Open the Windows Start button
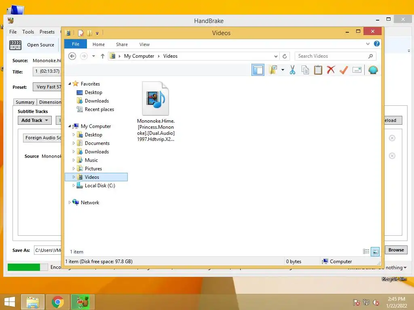Image resolution: width=414 pixels, height=310 pixels. coord(10,302)
